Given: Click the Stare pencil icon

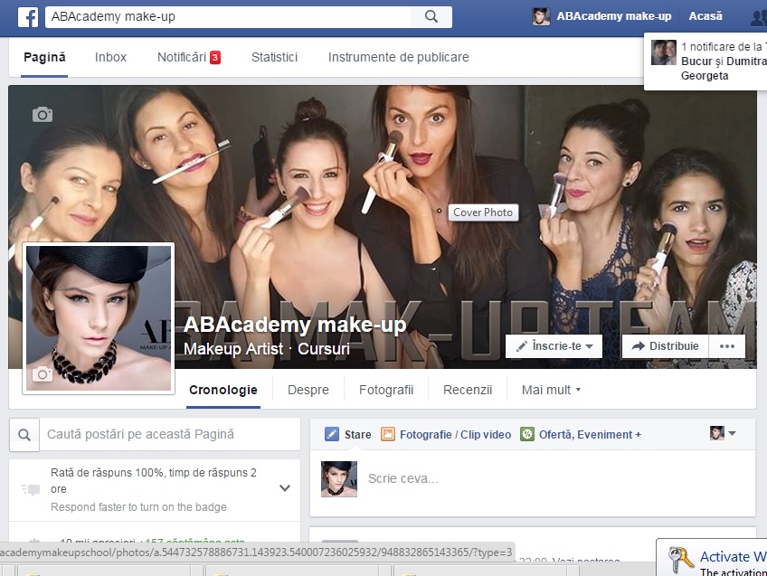Looking at the screenshot, I should point(332,434).
